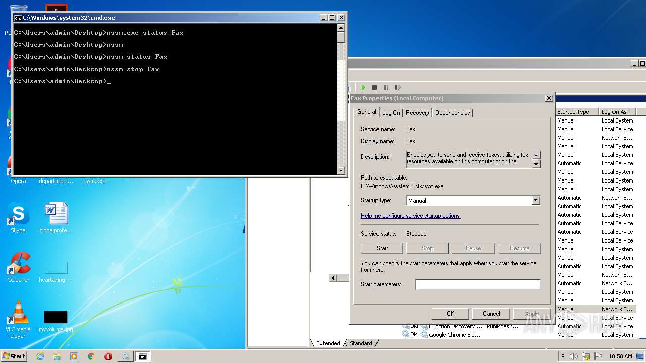
Task: Switch to Standard view tab in Services
Action: [x=361, y=343]
